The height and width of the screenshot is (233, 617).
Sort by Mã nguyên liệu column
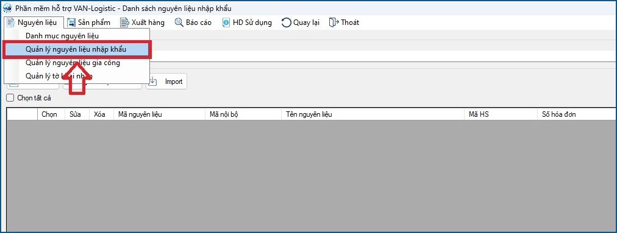tap(159, 114)
